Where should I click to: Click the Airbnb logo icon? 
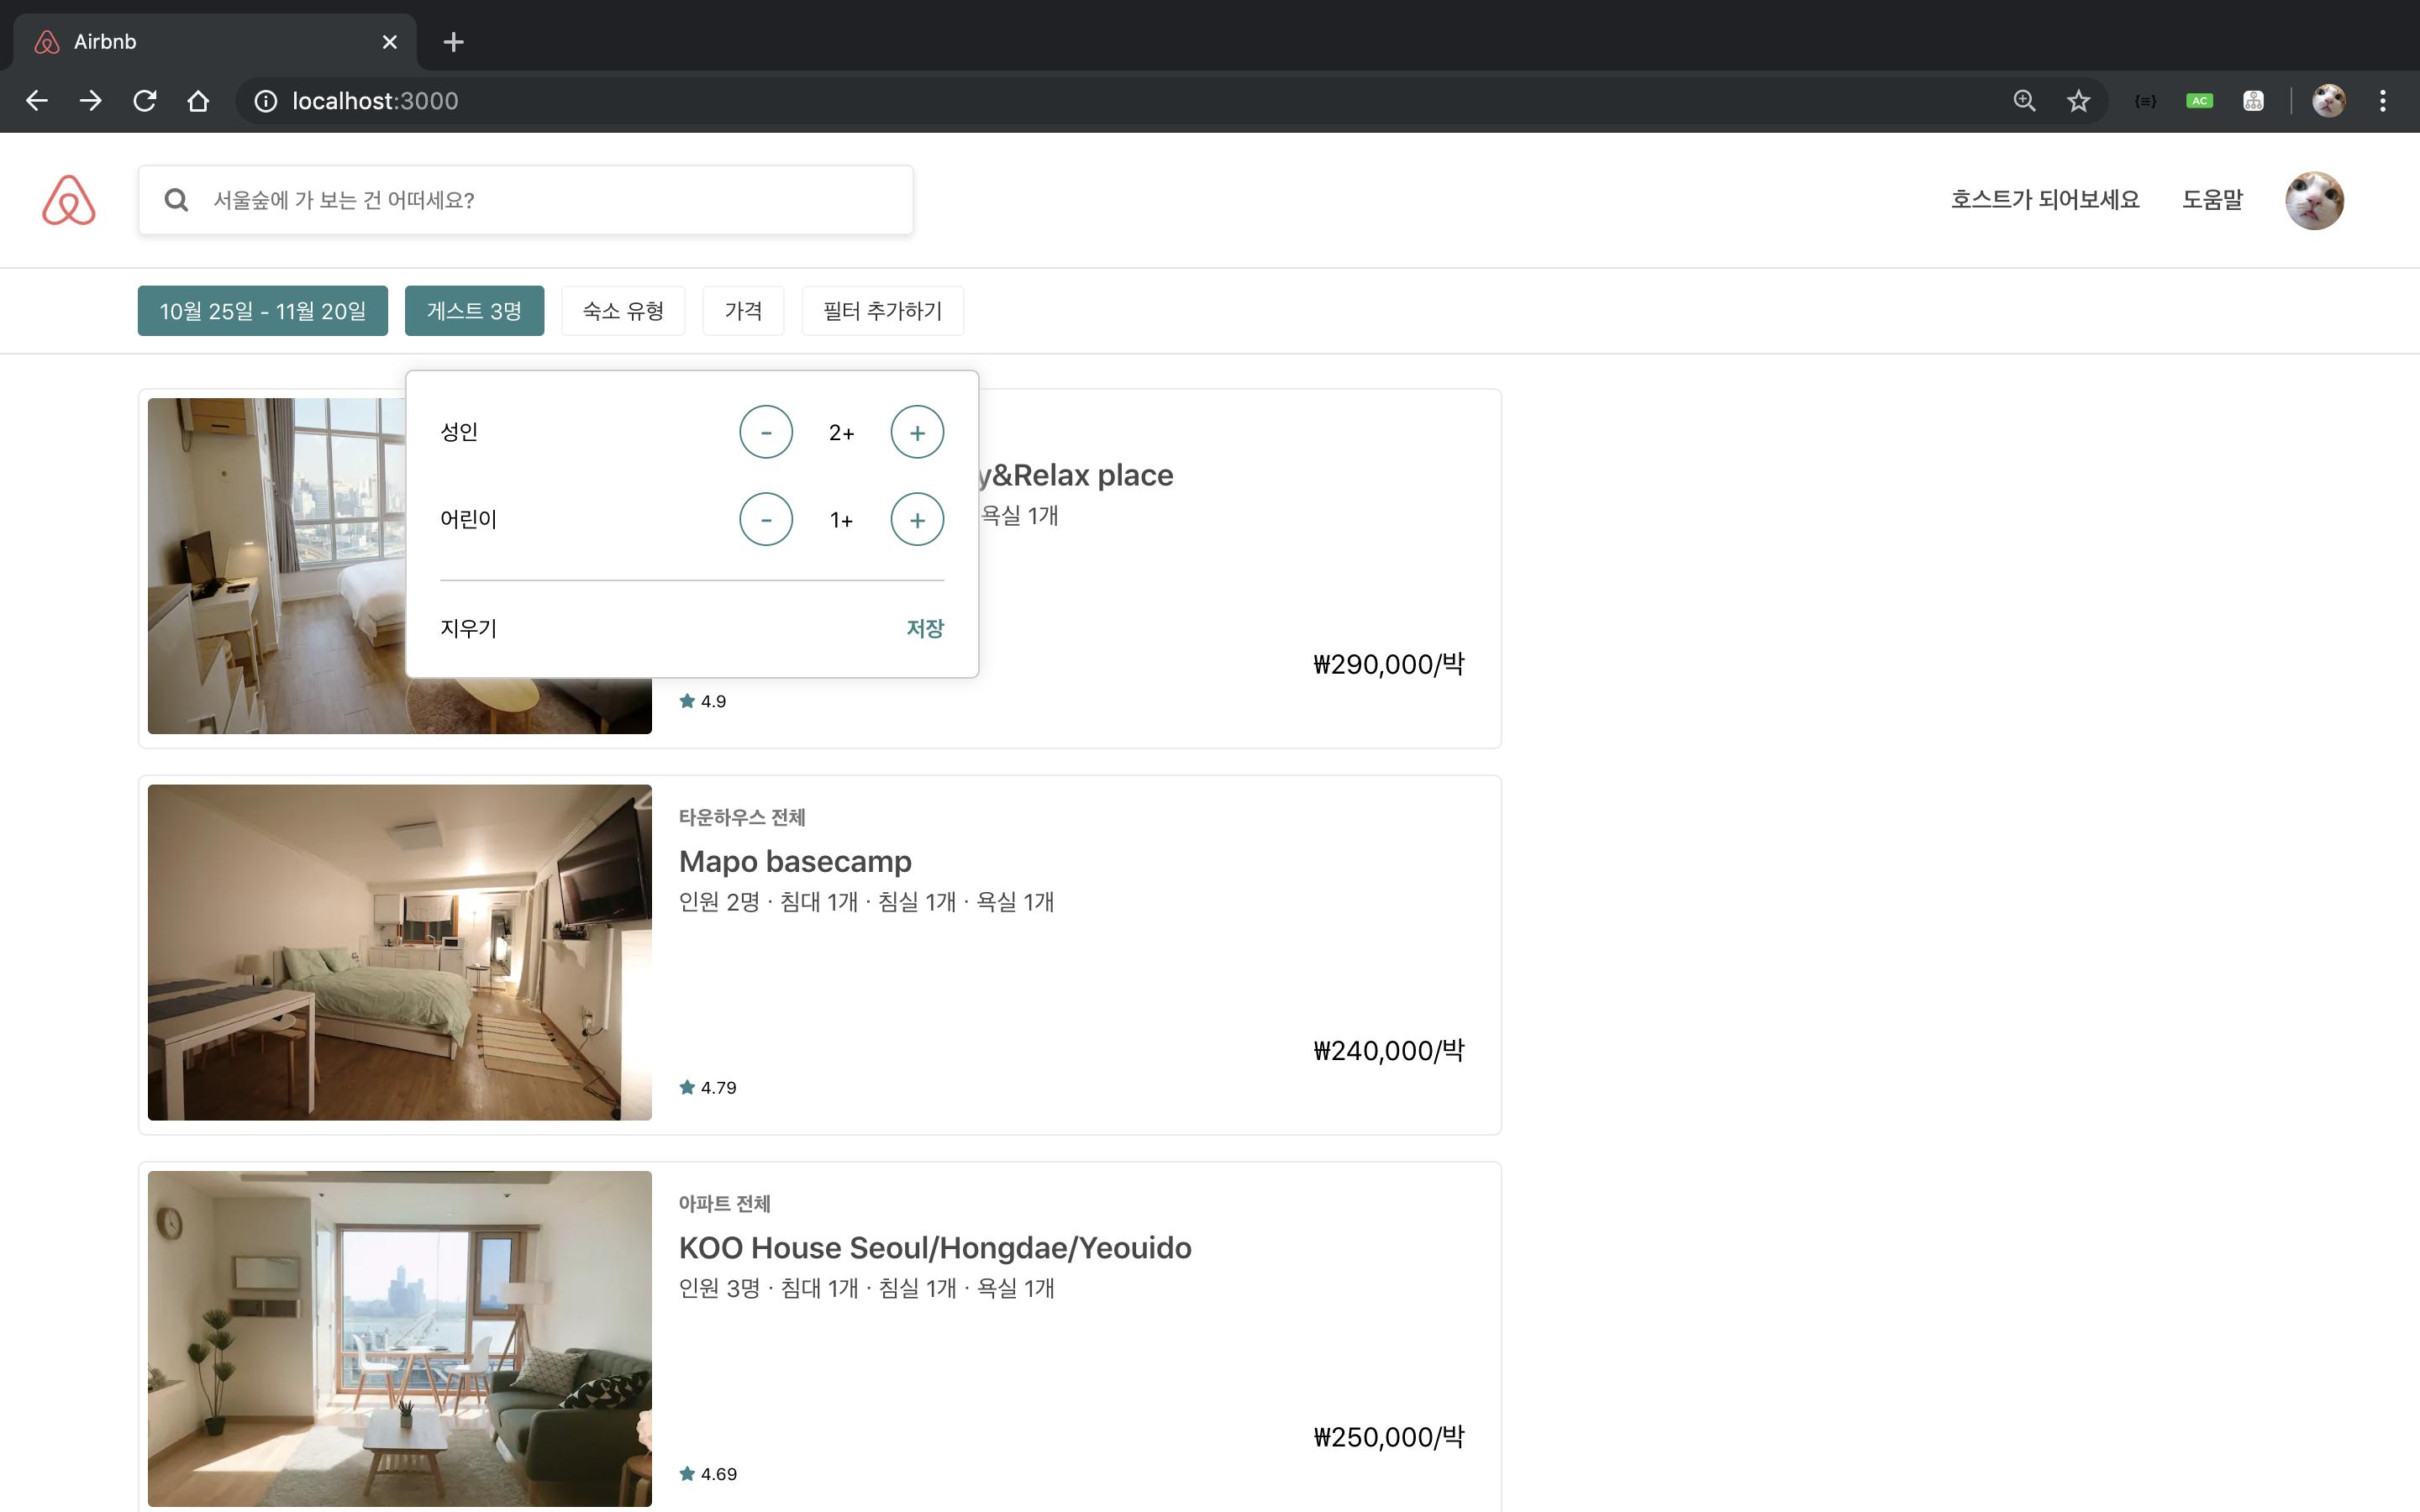68,200
